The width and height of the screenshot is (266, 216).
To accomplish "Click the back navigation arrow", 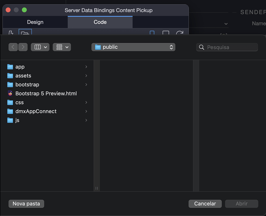I will point(13,47).
